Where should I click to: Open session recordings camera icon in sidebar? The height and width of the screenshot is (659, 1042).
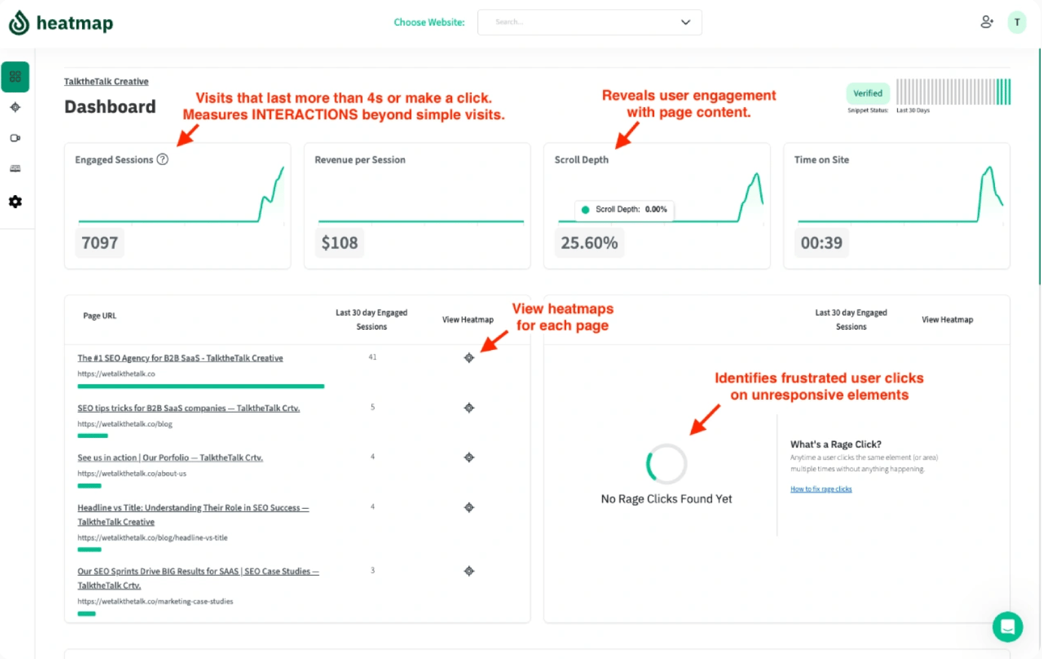15,138
